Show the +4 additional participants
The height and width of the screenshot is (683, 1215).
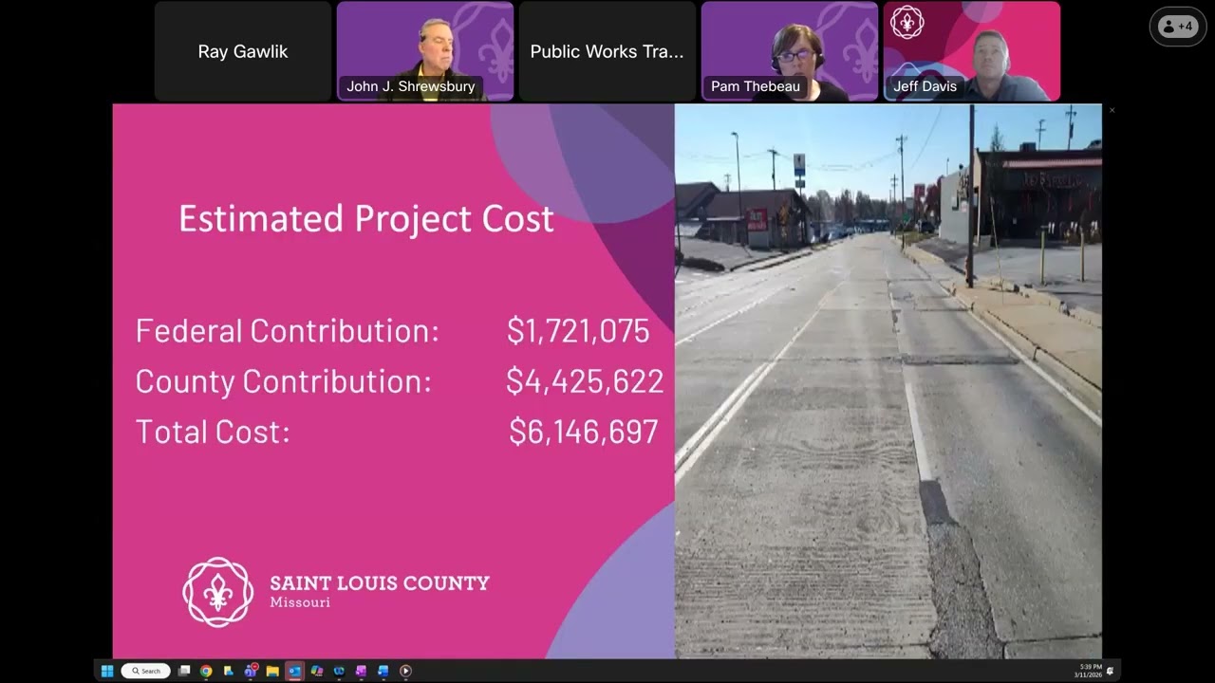click(x=1178, y=27)
